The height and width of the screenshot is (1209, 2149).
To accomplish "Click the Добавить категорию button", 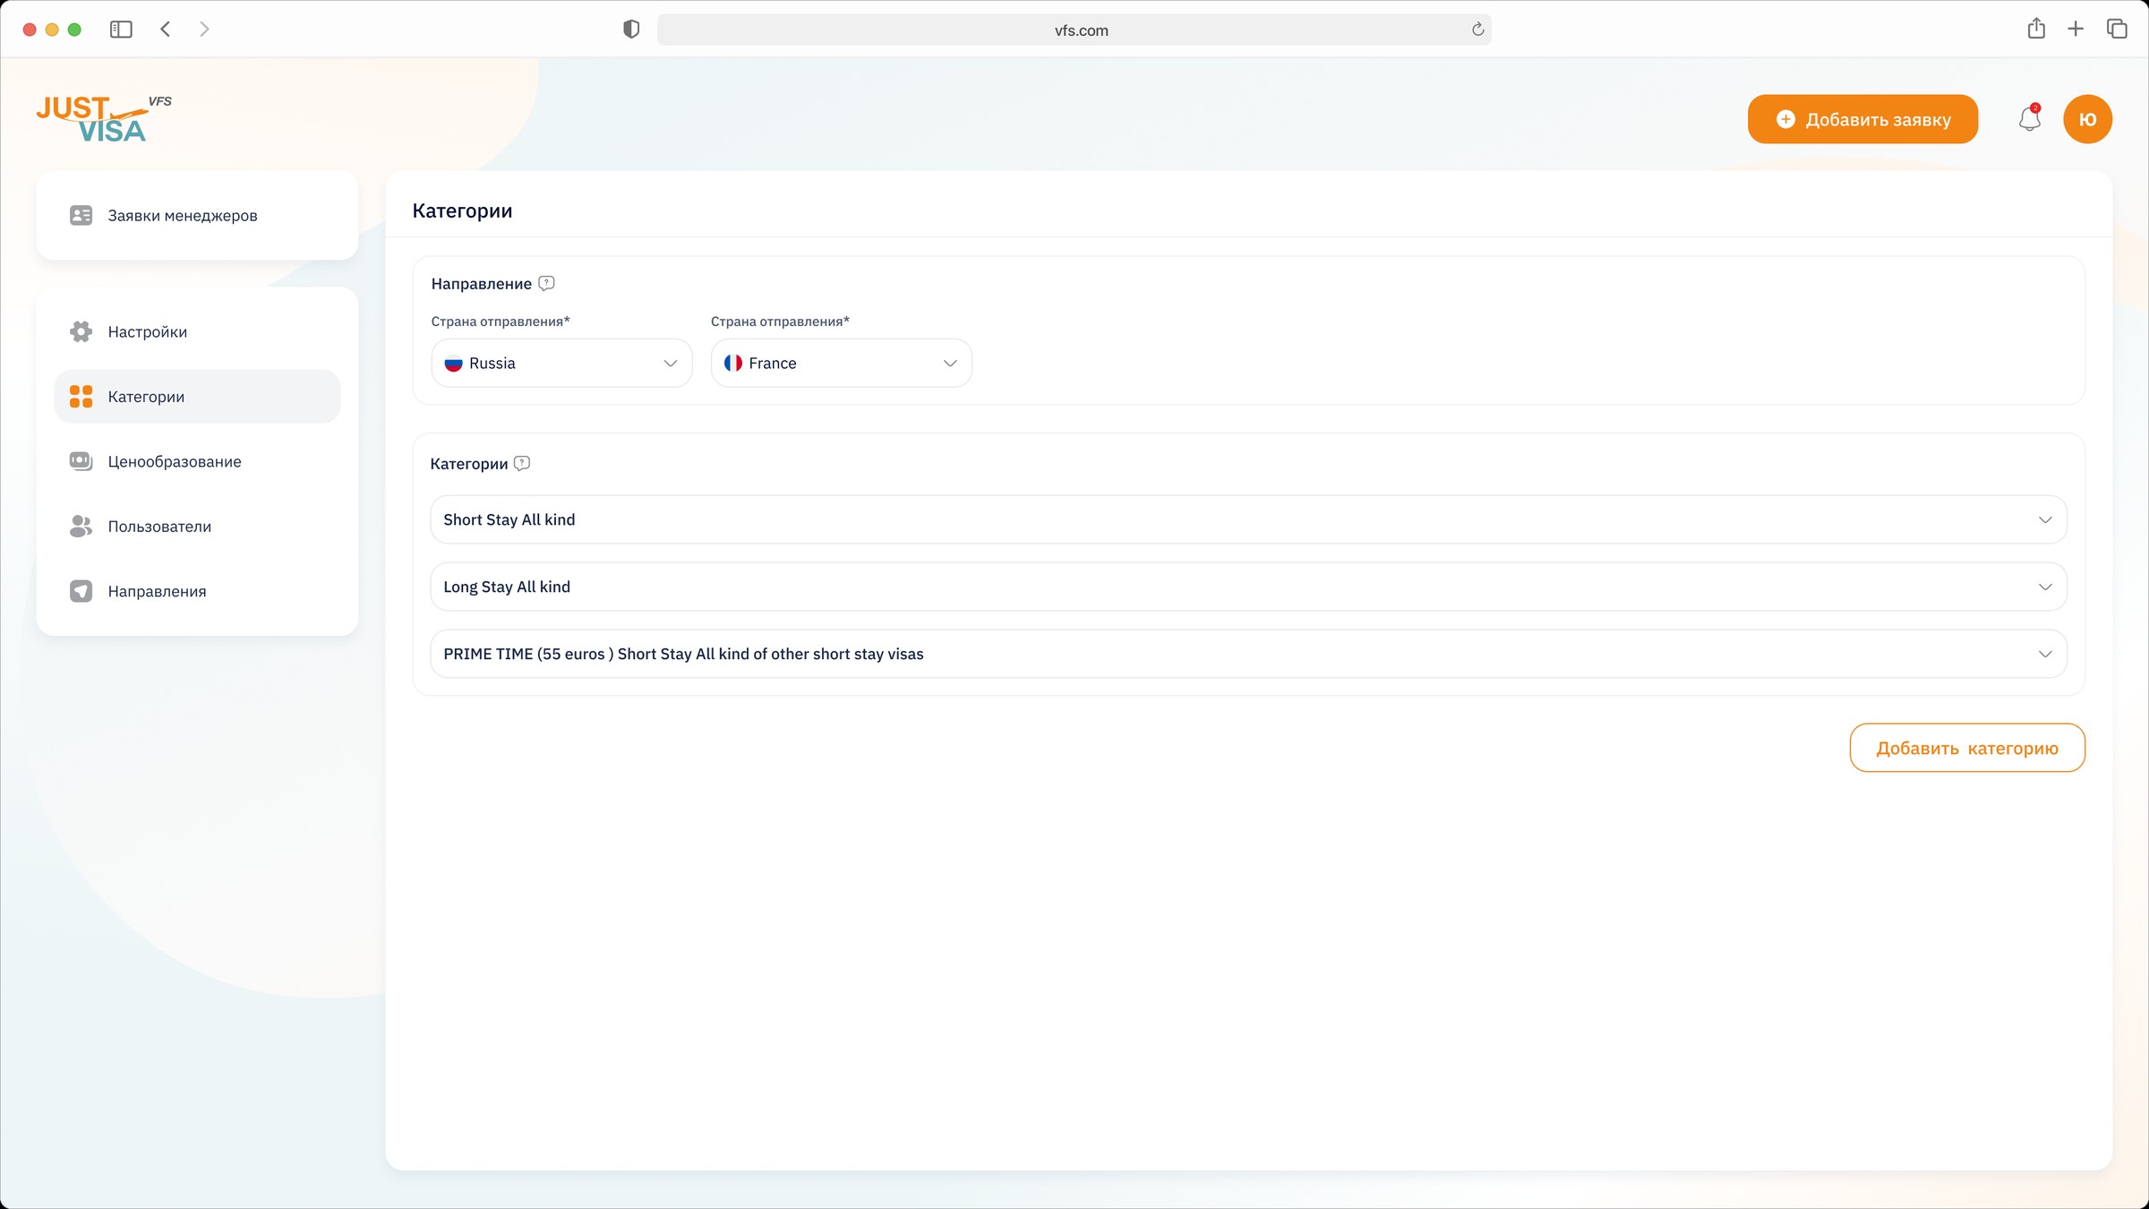I will coord(1967,748).
